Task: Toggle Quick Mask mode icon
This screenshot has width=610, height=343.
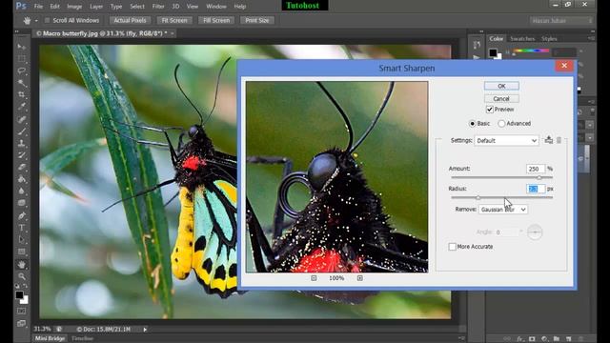Action: click(21, 312)
